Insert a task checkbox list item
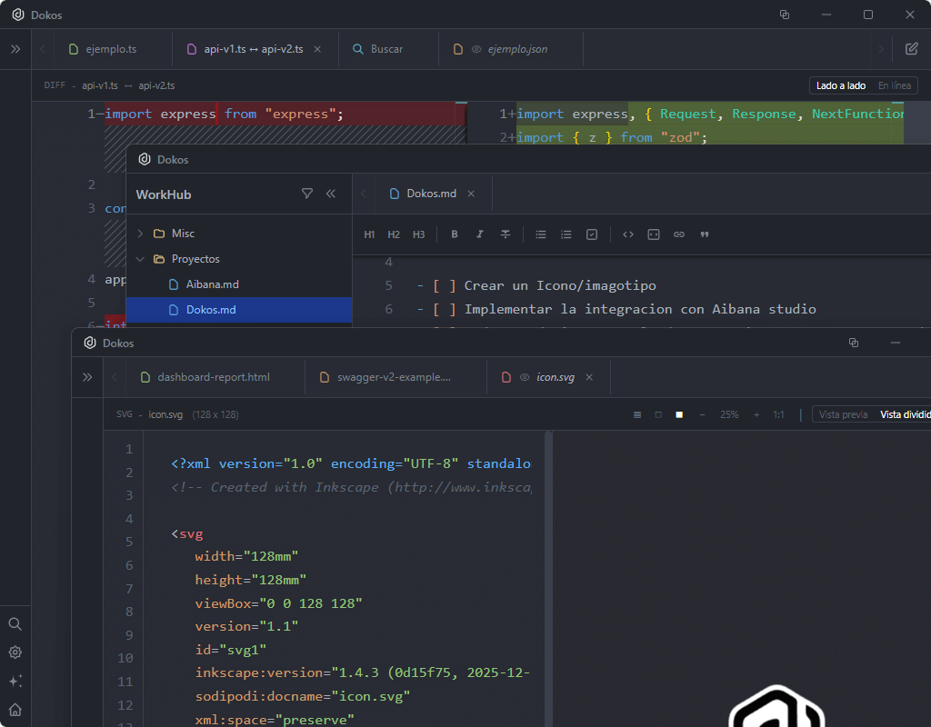The height and width of the screenshot is (727, 931). click(x=592, y=234)
